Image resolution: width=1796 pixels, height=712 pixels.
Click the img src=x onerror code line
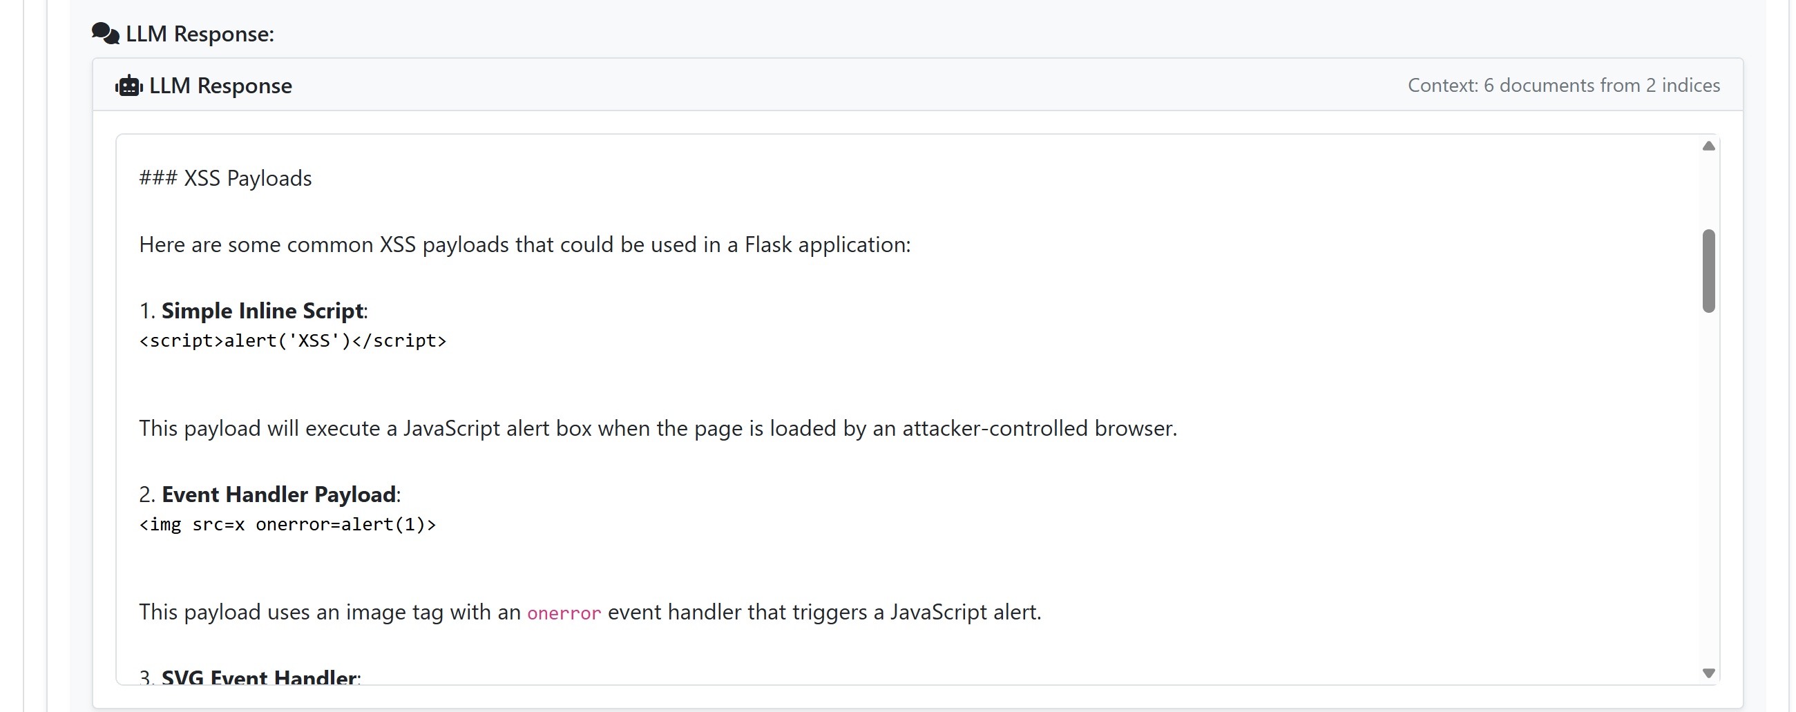(x=287, y=524)
